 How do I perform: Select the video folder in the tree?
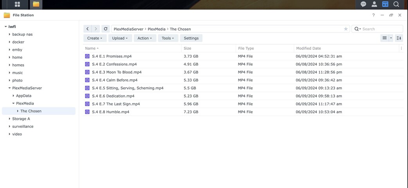click(17, 134)
